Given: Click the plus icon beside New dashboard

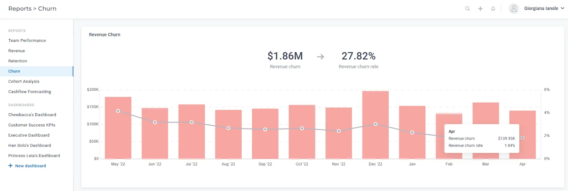Looking at the screenshot, I should (x=10, y=166).
